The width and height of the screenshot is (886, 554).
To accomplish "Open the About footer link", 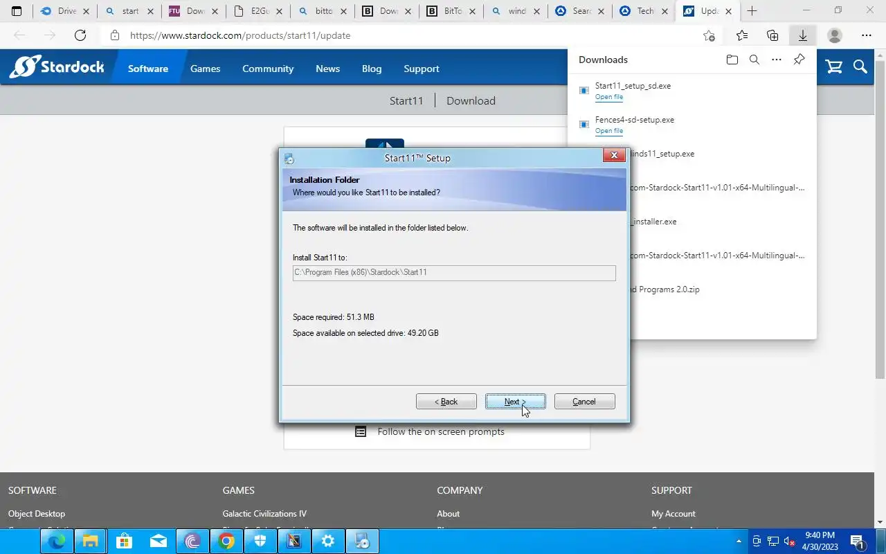I will click(448, 514).
